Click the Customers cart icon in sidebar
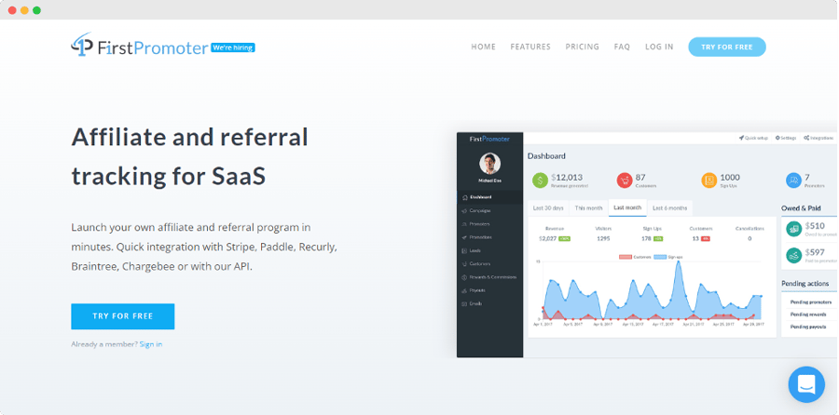 click(464, 264)
